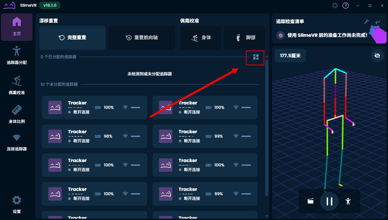
Task: Pause the skeleton preview
Action: [x=329, y=201]
